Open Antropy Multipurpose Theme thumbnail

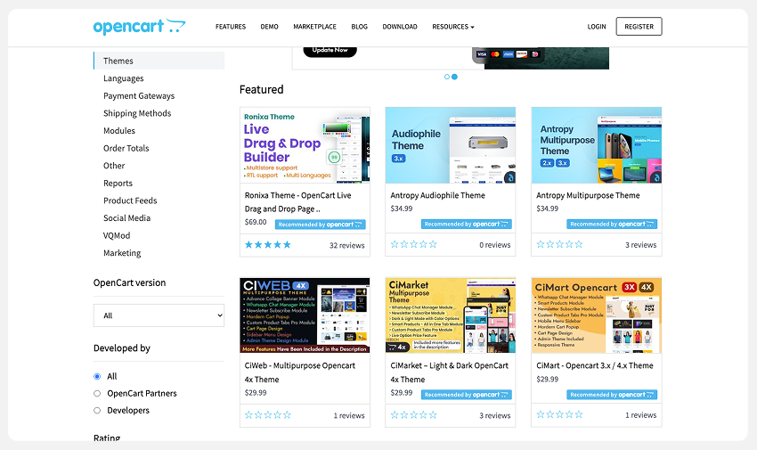[596, 145]
